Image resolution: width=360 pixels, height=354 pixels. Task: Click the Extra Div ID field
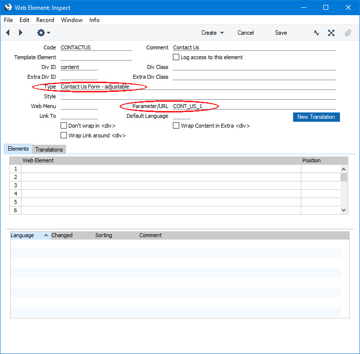click(x=79, y=77)
